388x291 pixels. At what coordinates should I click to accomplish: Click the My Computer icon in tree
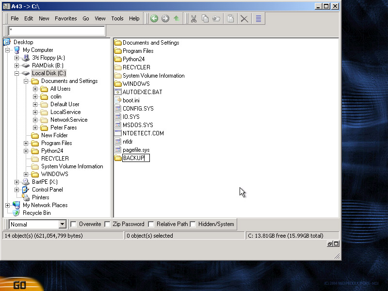pyautogui.click(x=17, y=50)
